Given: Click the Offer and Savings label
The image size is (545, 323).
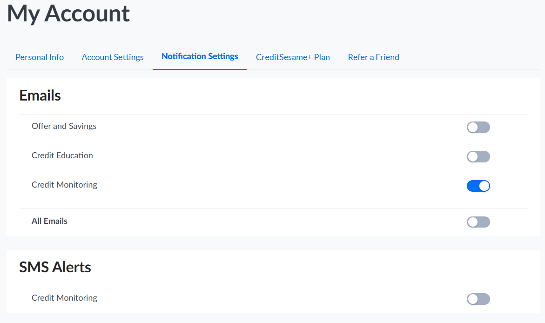Looking at the screenshot, I should click(x=64, y=126).
